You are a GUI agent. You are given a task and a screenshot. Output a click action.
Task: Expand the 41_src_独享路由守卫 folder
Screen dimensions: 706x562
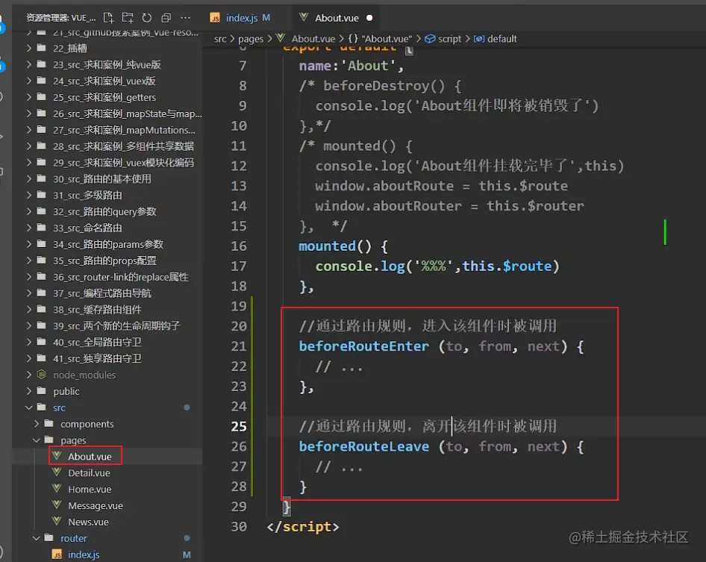(29, 358)
